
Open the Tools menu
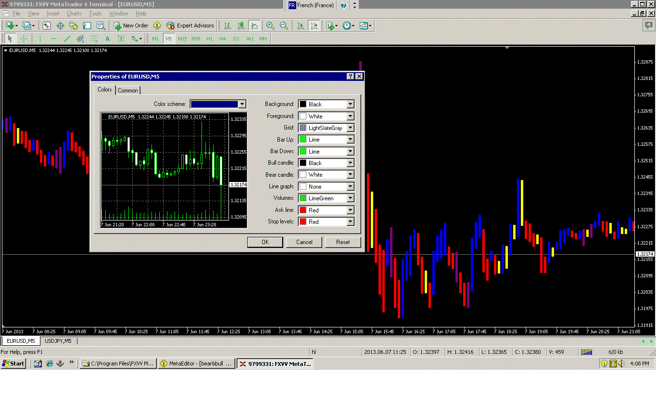pos(95,13)
